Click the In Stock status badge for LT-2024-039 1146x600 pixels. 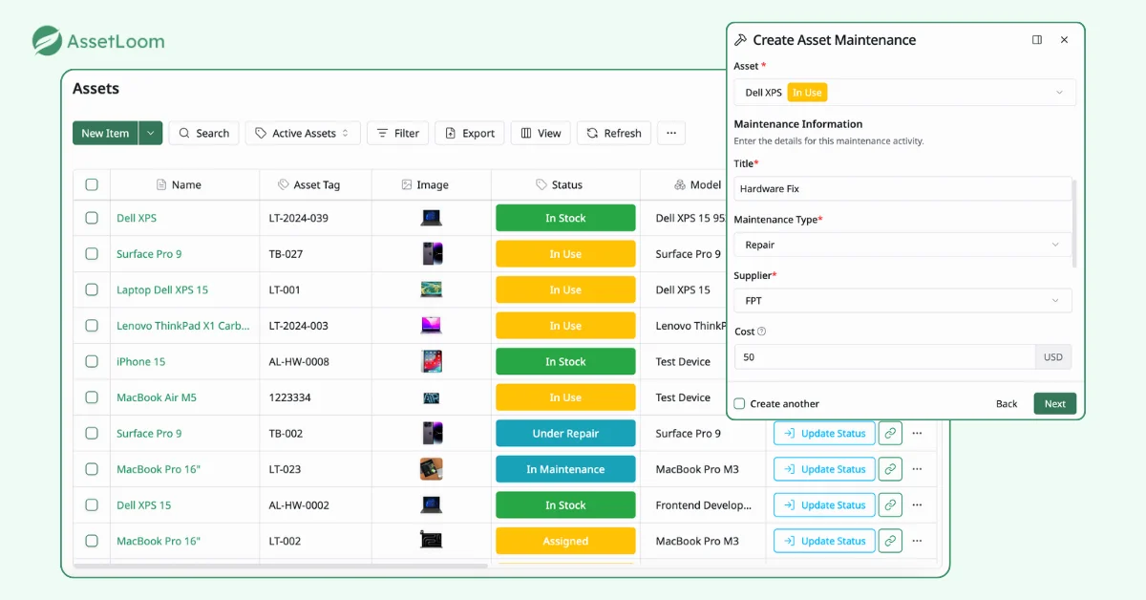tap(565, 218)
